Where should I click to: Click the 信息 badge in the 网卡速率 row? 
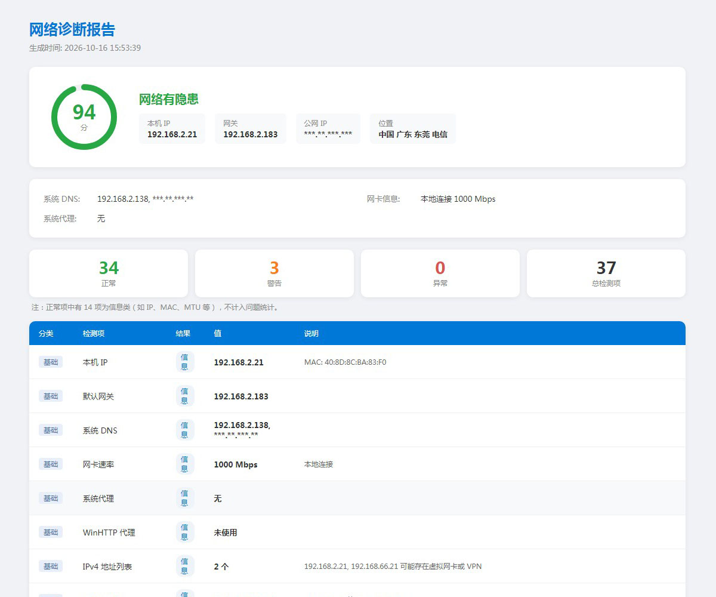185,464
